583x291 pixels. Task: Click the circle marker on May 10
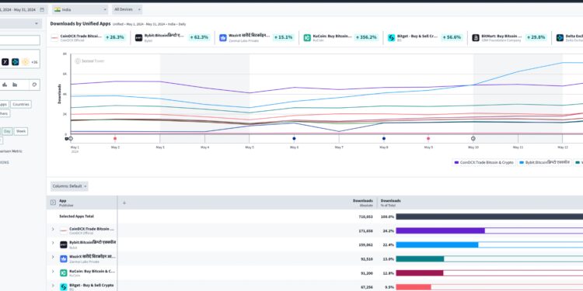click(473, 138)
